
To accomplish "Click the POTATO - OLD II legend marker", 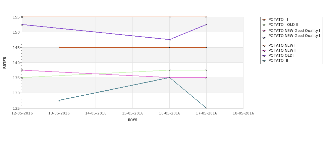I will click(x=264, y=25).
